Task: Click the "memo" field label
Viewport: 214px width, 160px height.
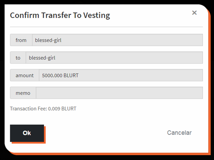Action: pyautogui.click(x=23, y=93)
